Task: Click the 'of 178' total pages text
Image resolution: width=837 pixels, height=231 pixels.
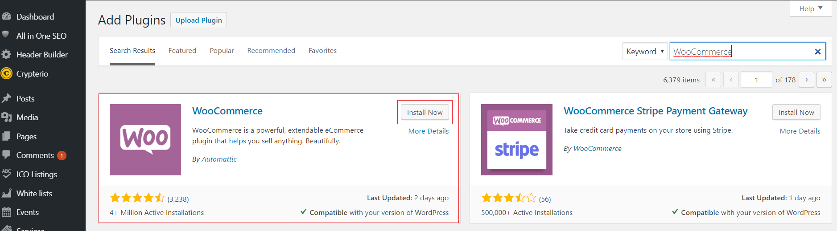Action: 786,80
